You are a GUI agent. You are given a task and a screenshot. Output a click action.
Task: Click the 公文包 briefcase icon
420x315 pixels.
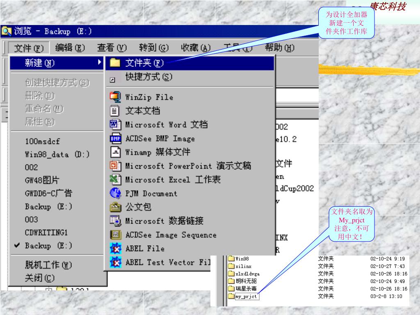click(115, 207)
